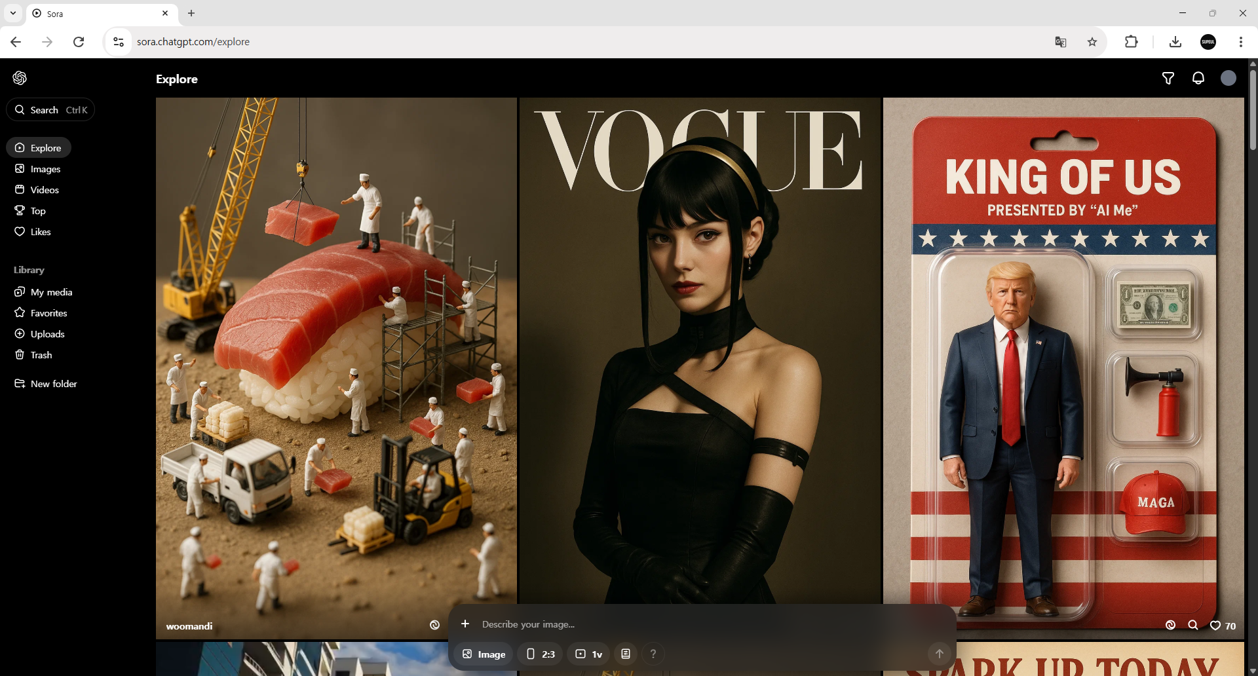Click remix icon on KING OF US image
Viewport: 1258px width, 676px height.
click(x=1171, y=626)
